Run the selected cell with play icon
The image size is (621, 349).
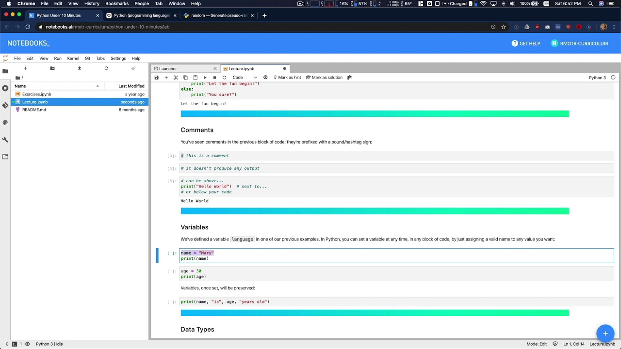point(205,78)
